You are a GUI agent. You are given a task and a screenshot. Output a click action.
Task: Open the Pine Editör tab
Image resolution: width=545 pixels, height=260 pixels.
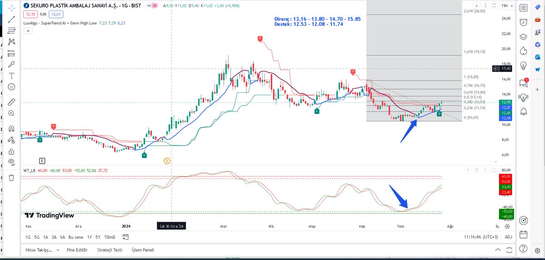tap(77, 250)
